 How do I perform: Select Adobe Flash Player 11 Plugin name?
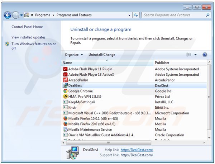[x=90, y=69]
